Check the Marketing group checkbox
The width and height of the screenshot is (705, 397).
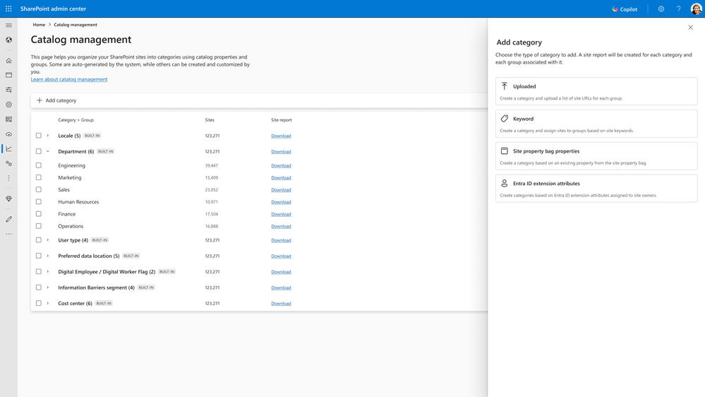click(39, 177)
